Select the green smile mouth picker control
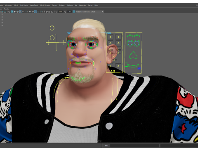198x148 pixels. (133, 66)
